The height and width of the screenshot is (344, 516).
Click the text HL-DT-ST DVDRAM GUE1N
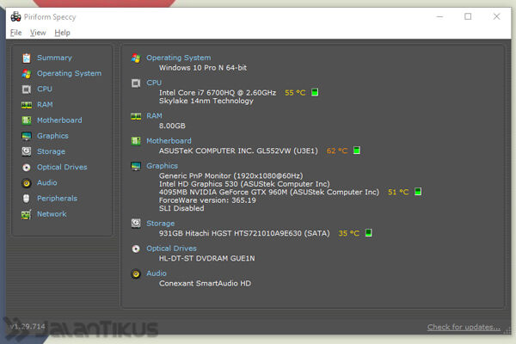coord(207,258)
